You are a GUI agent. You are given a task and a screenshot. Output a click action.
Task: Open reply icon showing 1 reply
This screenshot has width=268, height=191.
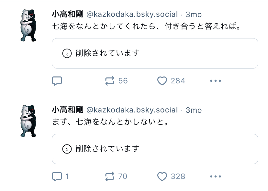[x=57, y=176]
